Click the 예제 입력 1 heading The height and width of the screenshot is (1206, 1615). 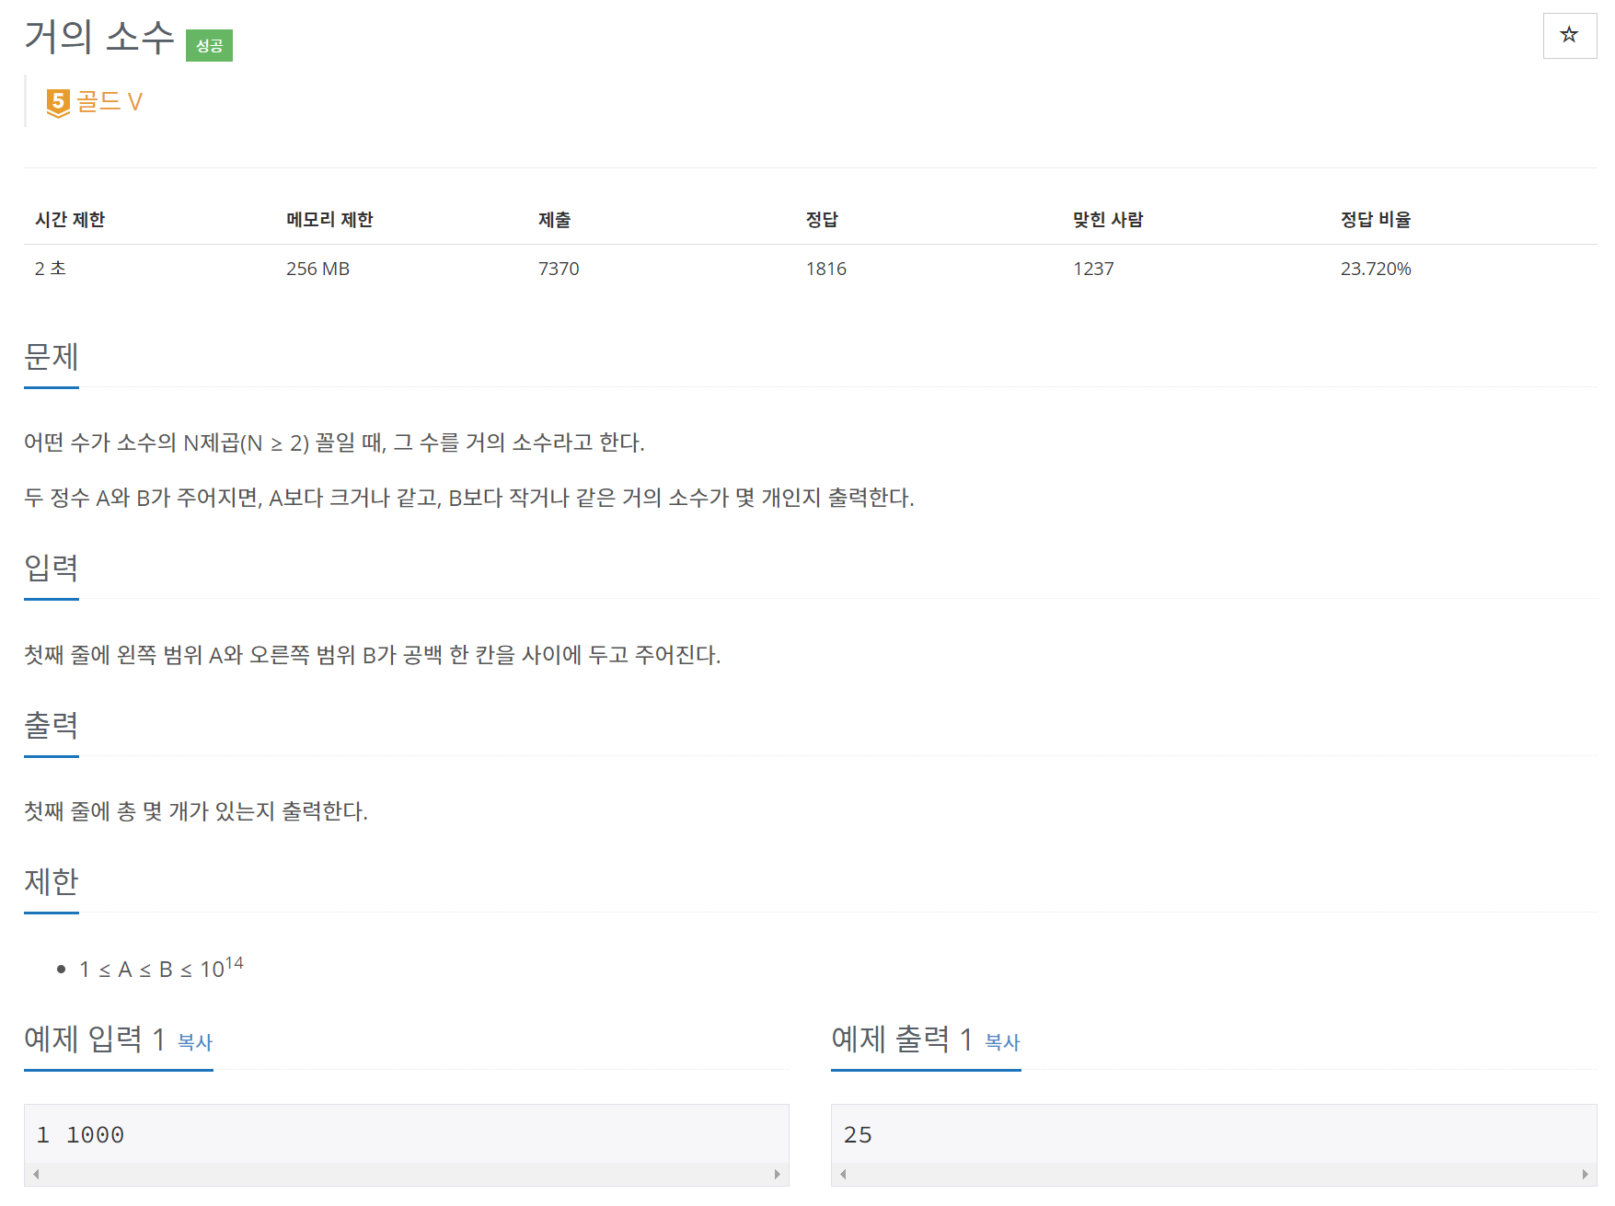click(94, 1039)
